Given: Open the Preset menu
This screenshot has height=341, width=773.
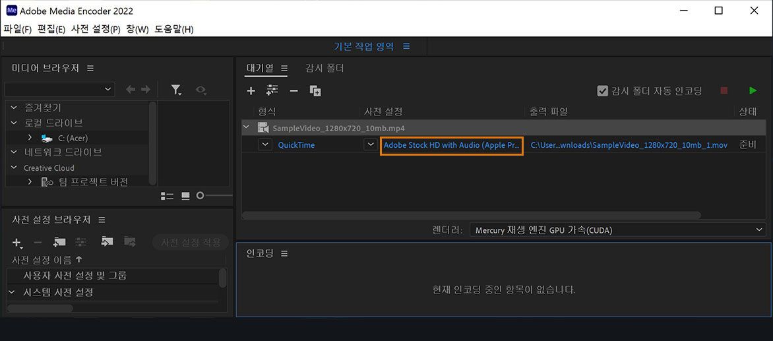Looking at the screenshot, I should pos(96,29).
